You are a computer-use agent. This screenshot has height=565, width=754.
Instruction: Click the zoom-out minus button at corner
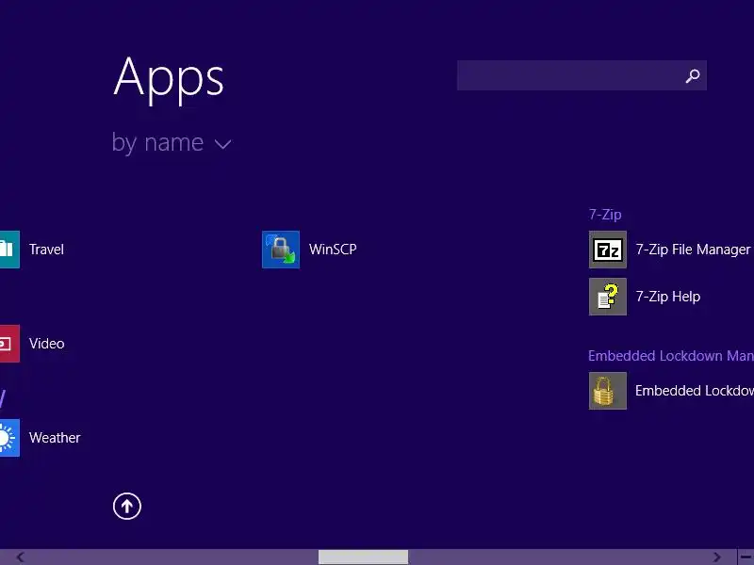pos(746,557)
